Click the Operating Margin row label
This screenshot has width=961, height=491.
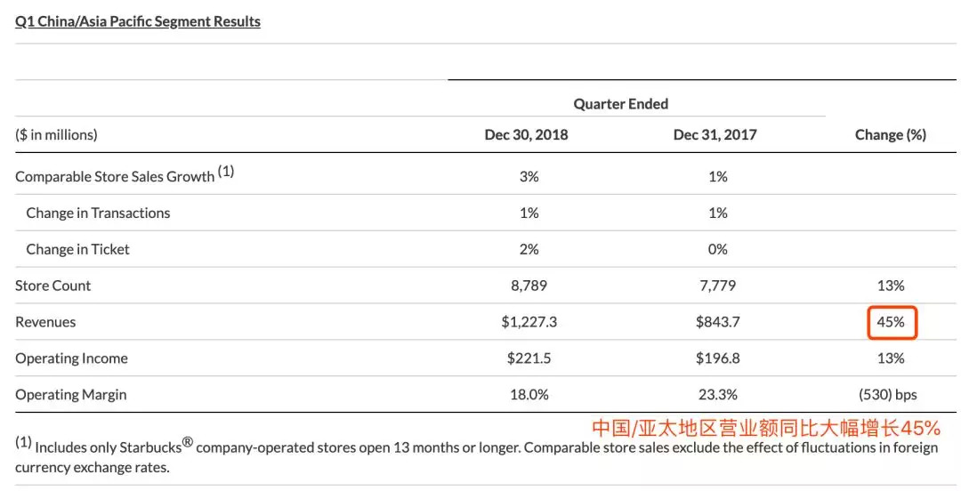click(x=71, y=395)
